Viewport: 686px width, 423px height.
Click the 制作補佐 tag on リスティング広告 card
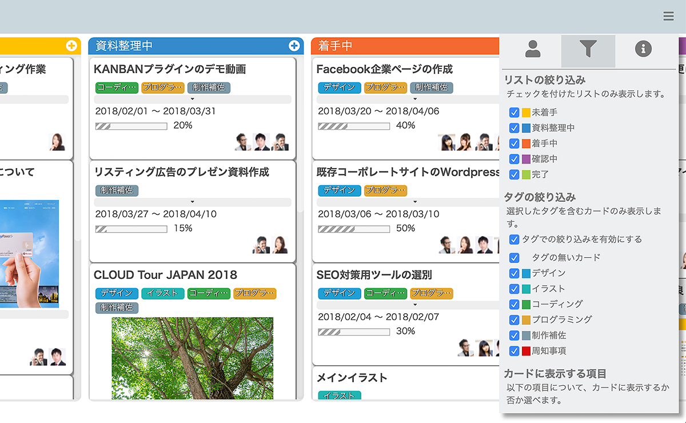pyautogui.click(x=117, y=190)
